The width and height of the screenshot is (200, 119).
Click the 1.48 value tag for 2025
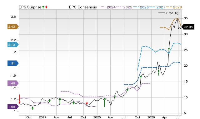pyautogui.click(x=13, y=83)
